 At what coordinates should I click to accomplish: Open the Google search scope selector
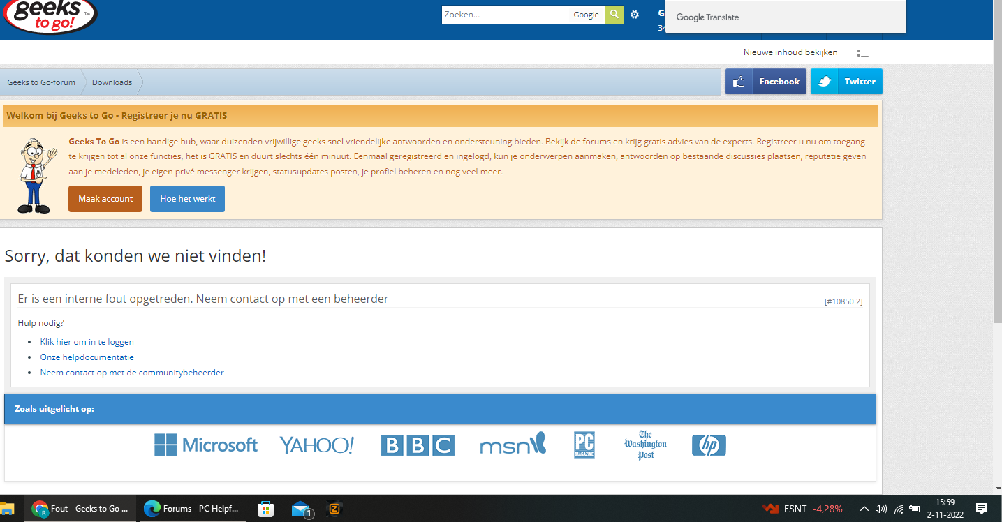click(587, 15)
